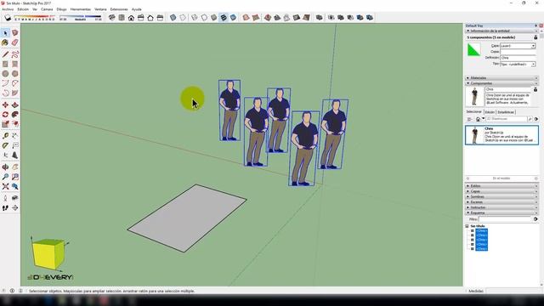
Task: Open components details arrow button
Action: (536, 119)
